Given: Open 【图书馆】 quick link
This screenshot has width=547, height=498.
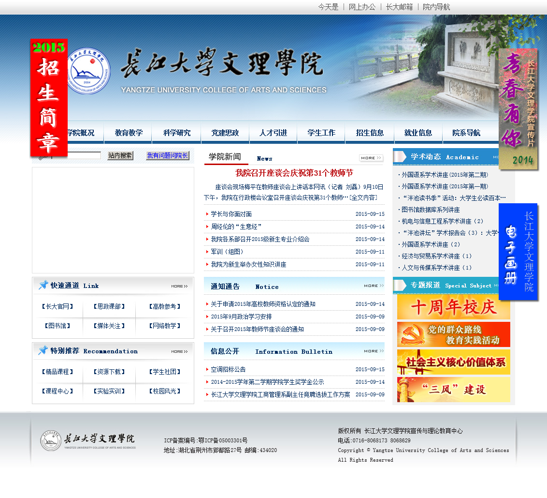Looking at the screenshot, I should click(58, 326).
